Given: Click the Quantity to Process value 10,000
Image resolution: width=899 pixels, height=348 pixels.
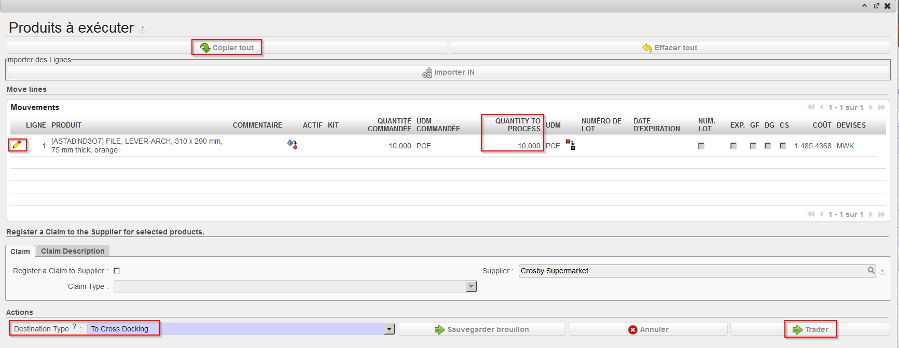Looking at the screenshot, I should tap(529, 146).
